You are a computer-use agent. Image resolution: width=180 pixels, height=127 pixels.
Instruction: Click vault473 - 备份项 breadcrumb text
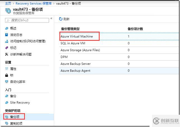(x=68, y=3)
